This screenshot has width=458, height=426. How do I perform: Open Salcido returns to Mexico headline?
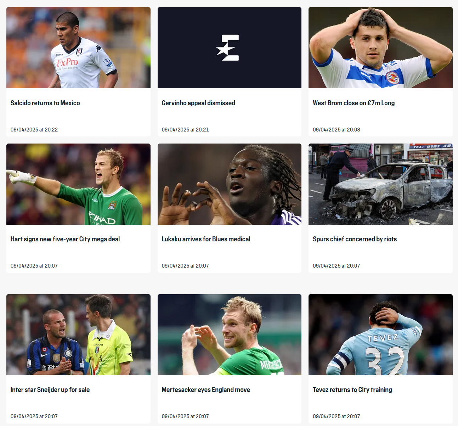(x=45, y=103)
